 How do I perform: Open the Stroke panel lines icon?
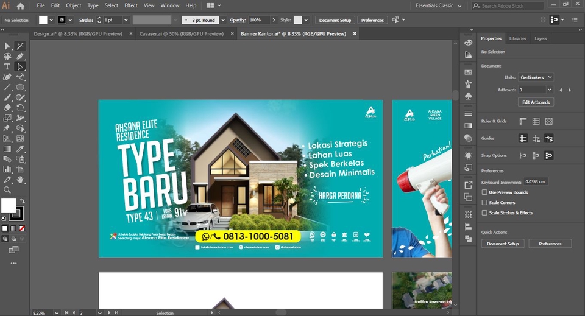click(468, 114)
